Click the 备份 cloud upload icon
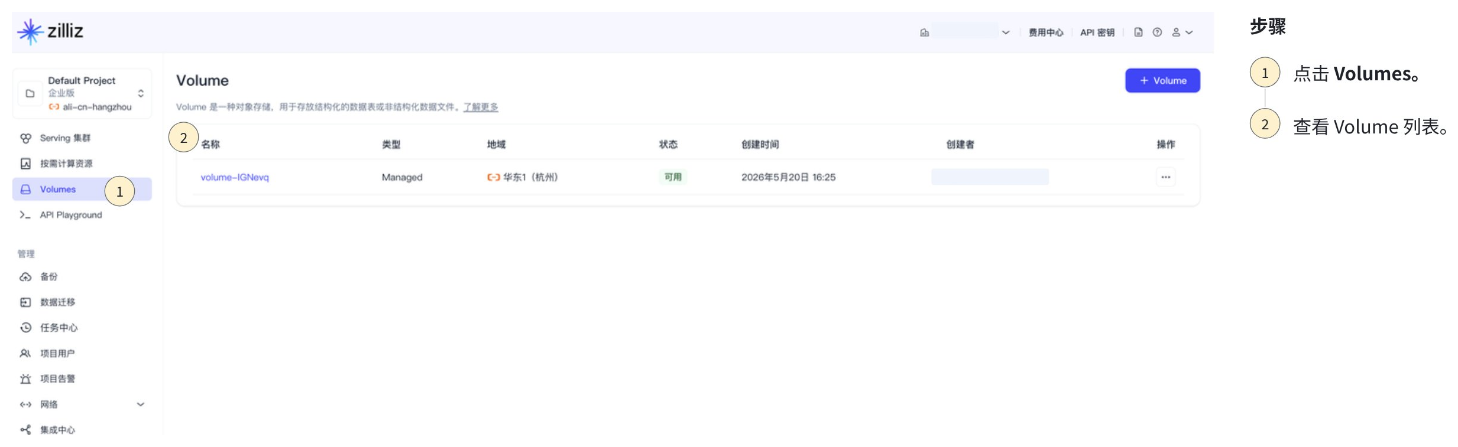1458x447 pixels. point(25,277)
